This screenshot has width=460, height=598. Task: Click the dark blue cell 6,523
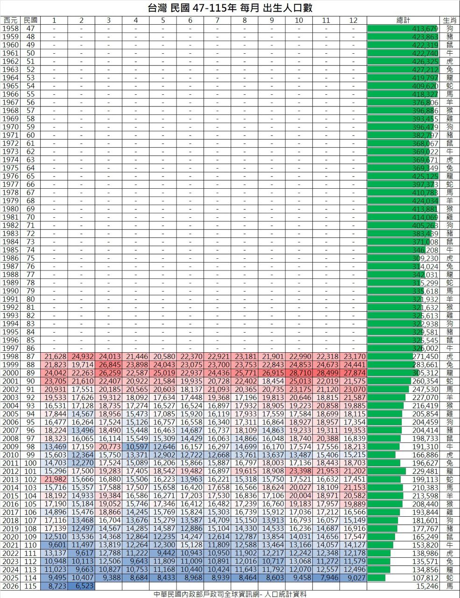click(x=81, y=586)
